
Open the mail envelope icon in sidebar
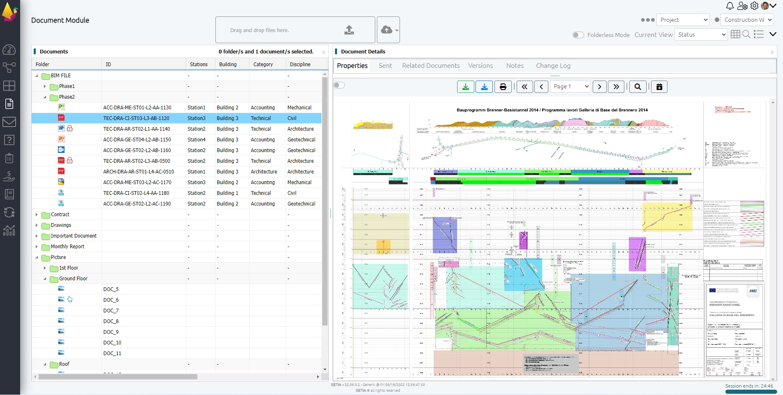point(9,122)
